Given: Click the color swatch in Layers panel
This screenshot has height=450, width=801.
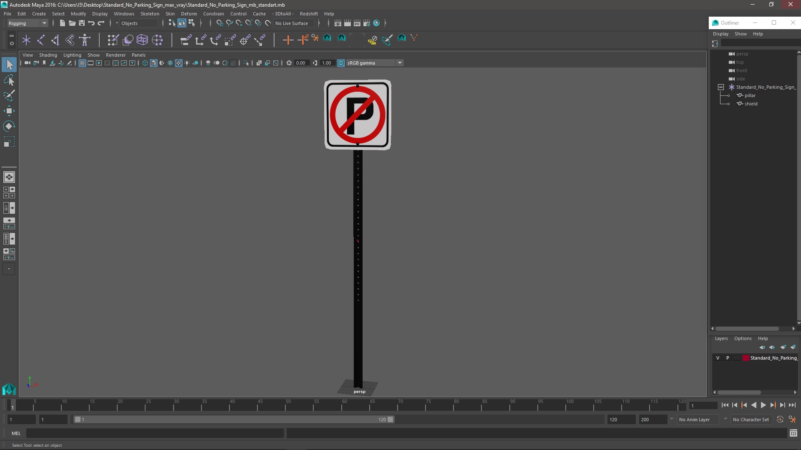Looking at the screenshot, I should coord(745,357).
